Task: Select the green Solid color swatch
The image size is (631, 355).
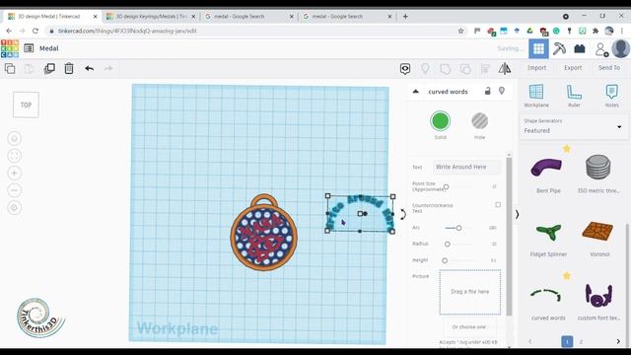Action: tap(440, 120)
